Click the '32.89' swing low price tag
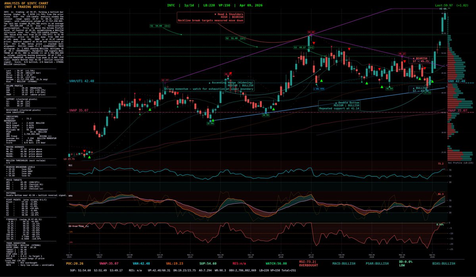Screen dimensions: 476x277 [x=210, y=123]
